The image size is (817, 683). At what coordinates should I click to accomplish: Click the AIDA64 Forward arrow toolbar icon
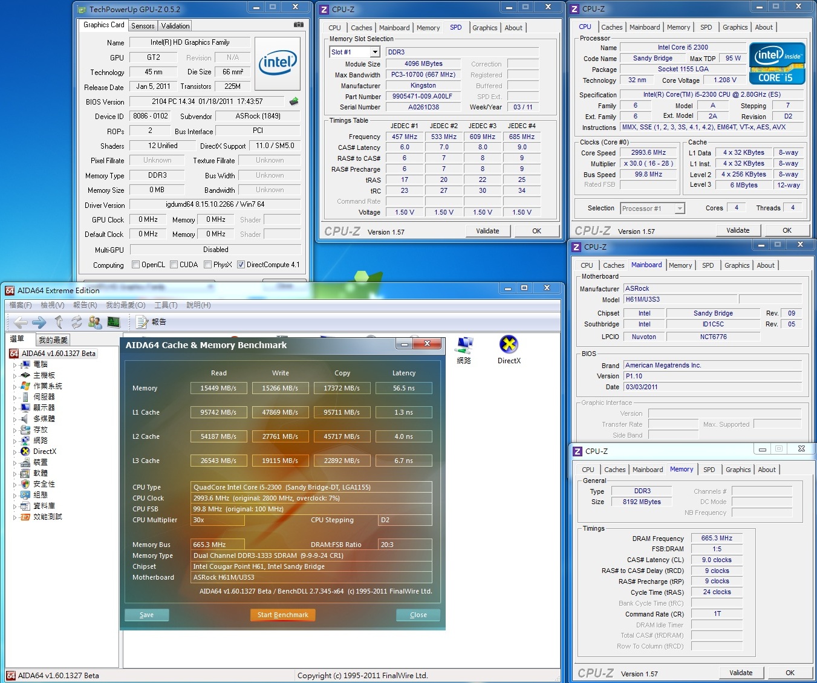[39, 322]
